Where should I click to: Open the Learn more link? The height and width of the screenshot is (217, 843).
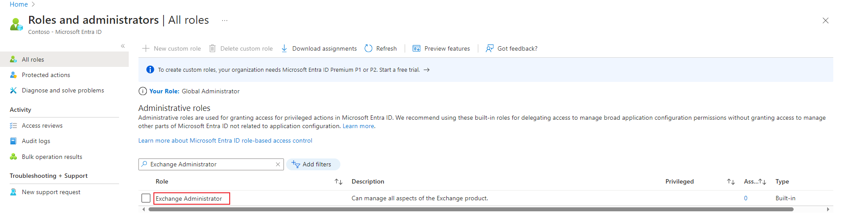click(359, 126)
